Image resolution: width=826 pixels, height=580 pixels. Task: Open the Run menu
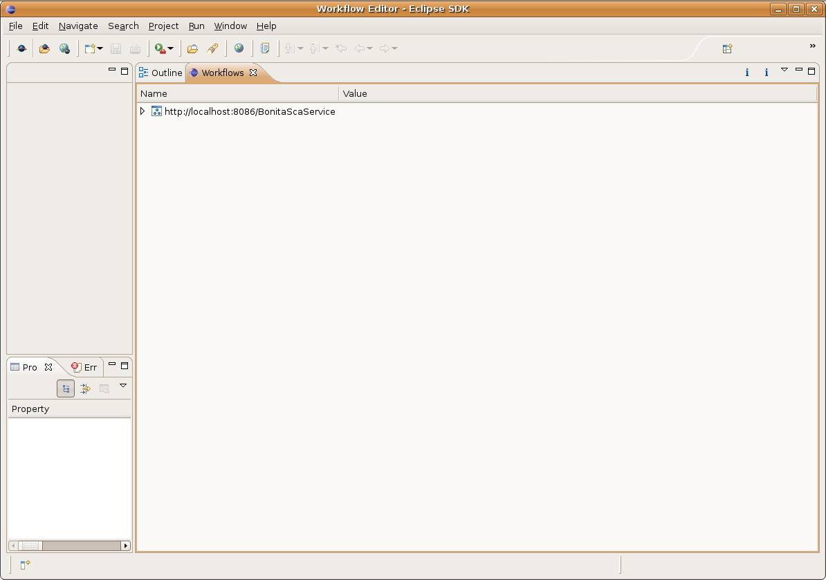point(196,26)
